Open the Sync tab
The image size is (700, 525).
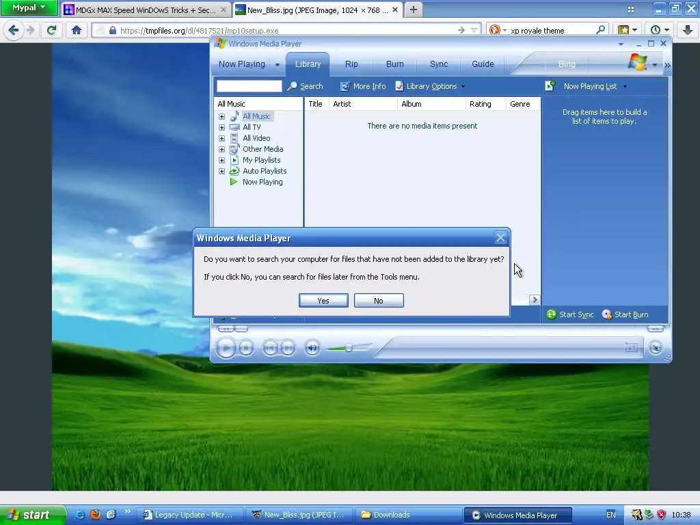[439, 64]
